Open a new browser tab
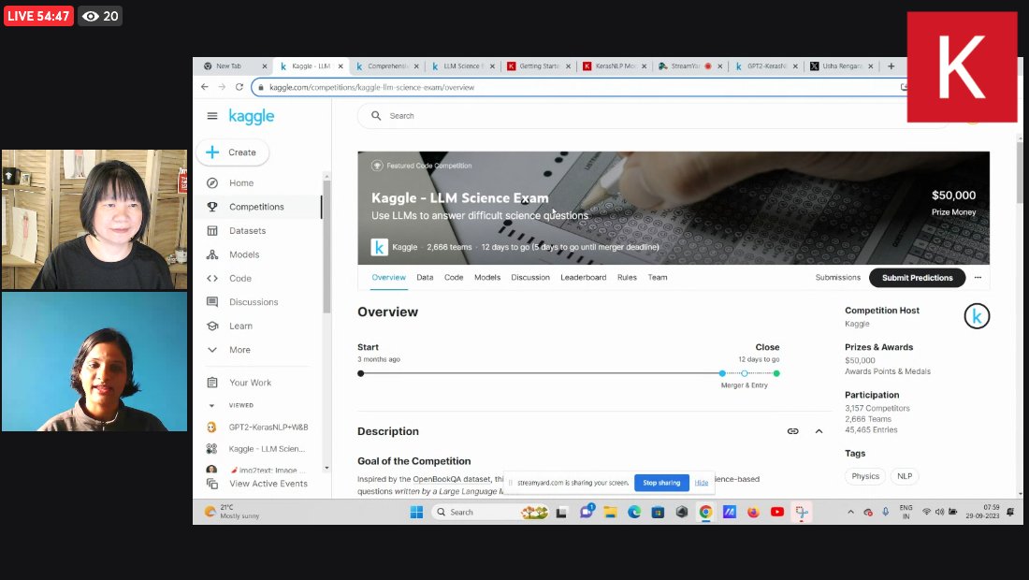This screenshot has height=580, width=1029. pyautogui.click(x=891, y=66)
